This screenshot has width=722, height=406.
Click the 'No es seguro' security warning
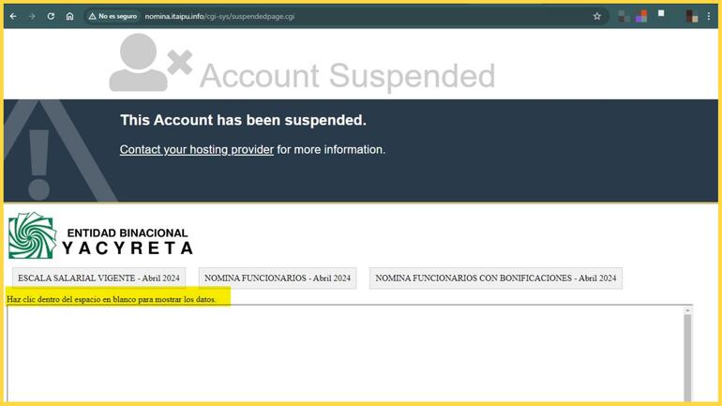(x=113, y=16)
